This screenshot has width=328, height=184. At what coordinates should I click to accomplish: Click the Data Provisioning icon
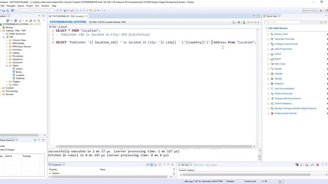(272, 49)
